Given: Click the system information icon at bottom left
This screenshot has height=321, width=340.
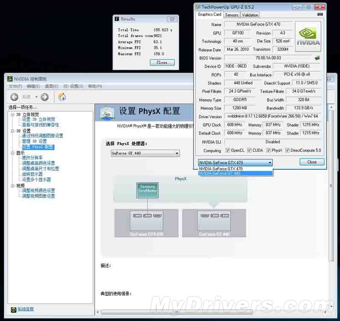Looking at the screenshot, I should pyautogui.click(x=14, y=310).
